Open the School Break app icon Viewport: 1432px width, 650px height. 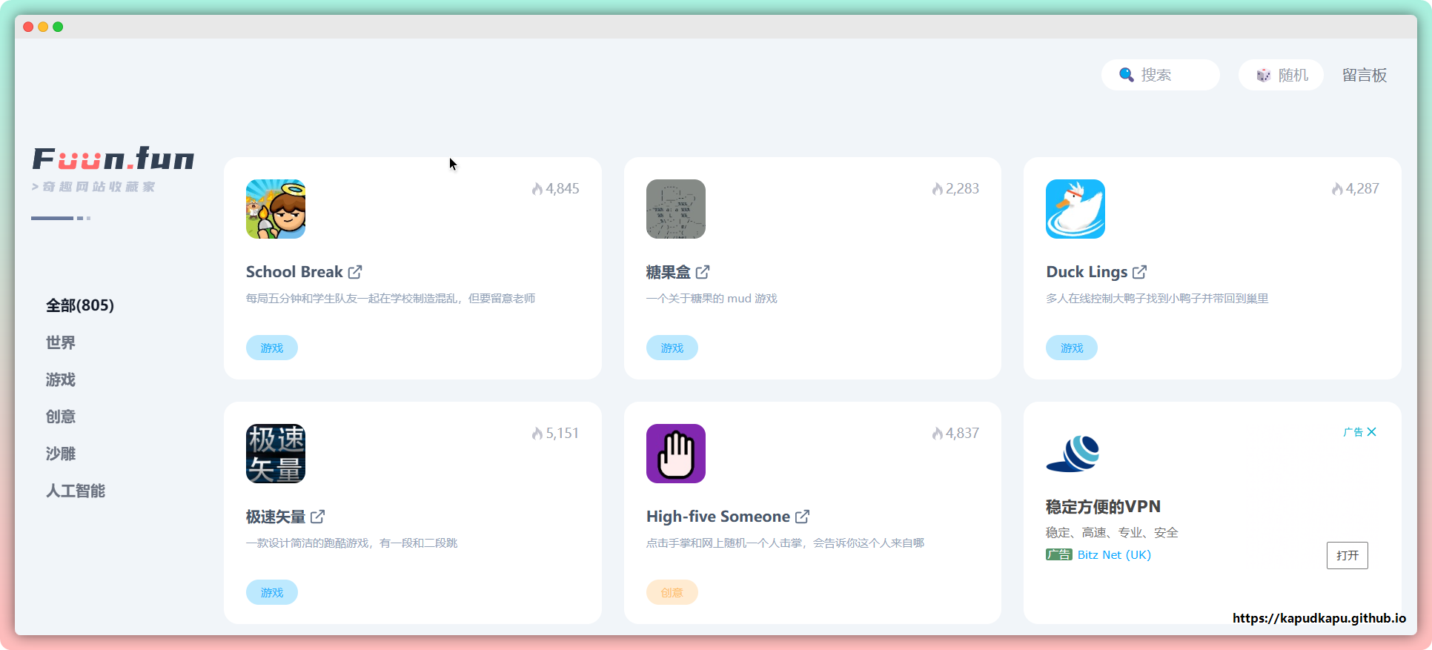coord(275,209)
